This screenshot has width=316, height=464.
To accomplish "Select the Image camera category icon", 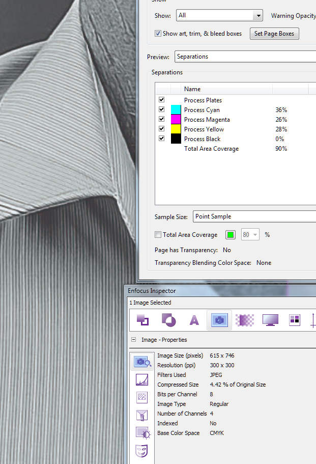I will click(x=219, y=320).
